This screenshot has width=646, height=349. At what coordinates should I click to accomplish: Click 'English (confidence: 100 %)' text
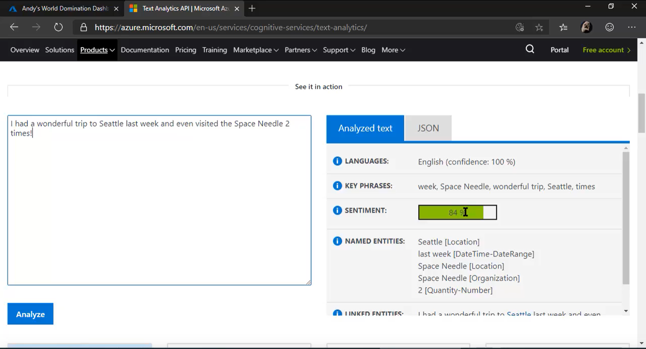point(466,162)
